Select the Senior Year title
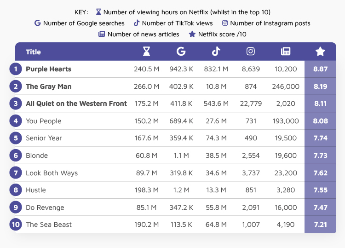Viewport: 345px width, 248px height. point(44,138)
